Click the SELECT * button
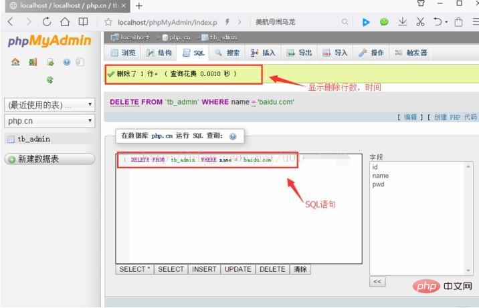This screenshot has height=308, width=479. (x=134, y=269)
